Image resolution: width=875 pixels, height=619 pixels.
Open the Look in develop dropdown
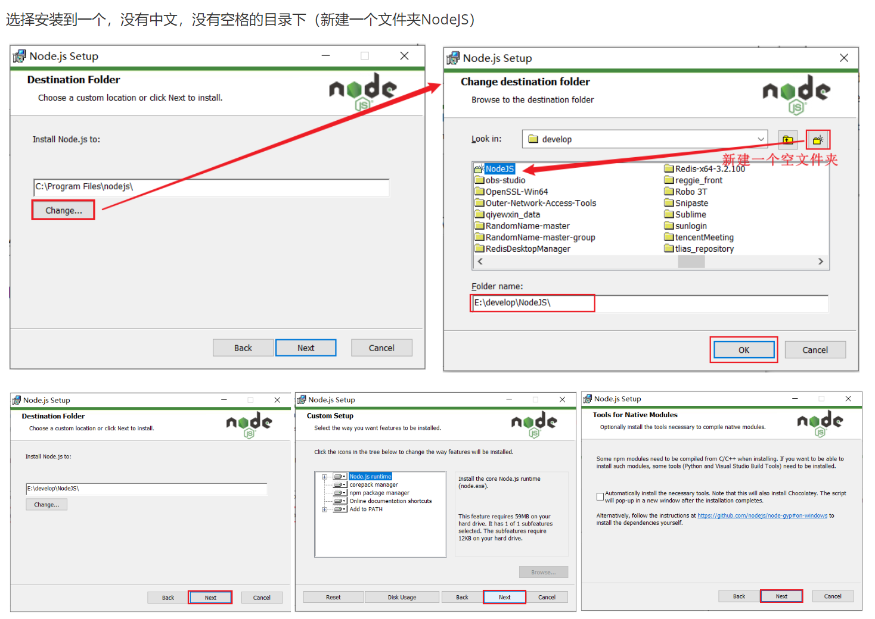point(761,139)
